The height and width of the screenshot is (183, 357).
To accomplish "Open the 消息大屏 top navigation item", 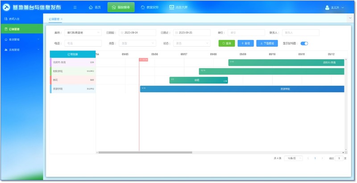I will [178, 8].
